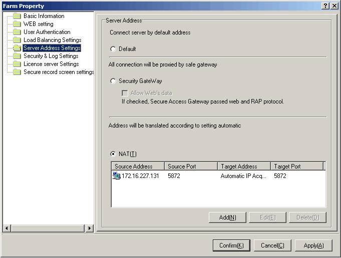This screenshot has width=341, height=258.
Task: Click the Load Balancing Settings folder icon
Action: tap(17, 40)
